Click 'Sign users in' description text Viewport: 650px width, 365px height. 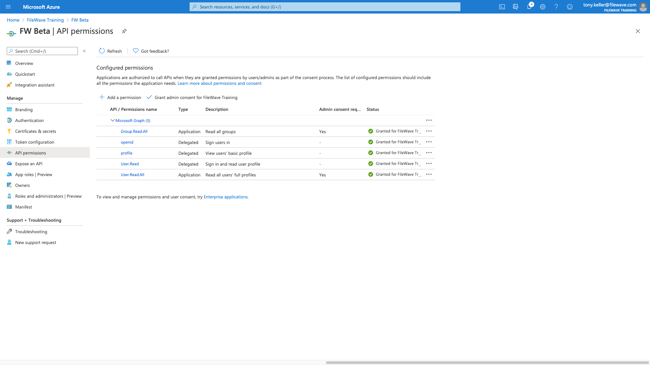click(x=218, y=142)
